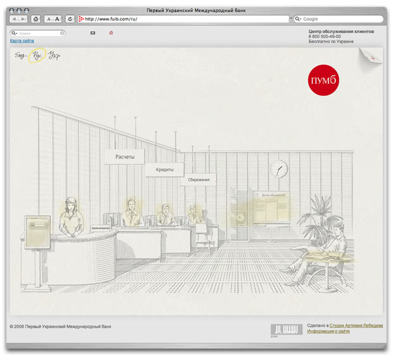Image resolution: width=393 pixels, height=355 pixels.
Task: Decrease text size with small A button
Action: pos(48,19)
